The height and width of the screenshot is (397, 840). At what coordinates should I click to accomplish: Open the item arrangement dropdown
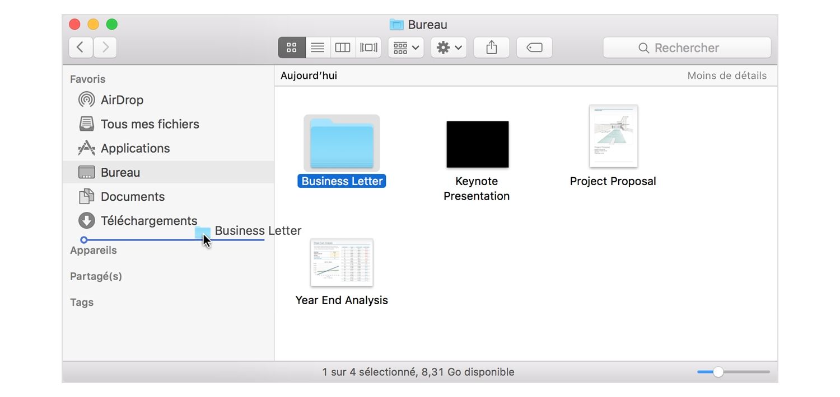coord(406,48)
